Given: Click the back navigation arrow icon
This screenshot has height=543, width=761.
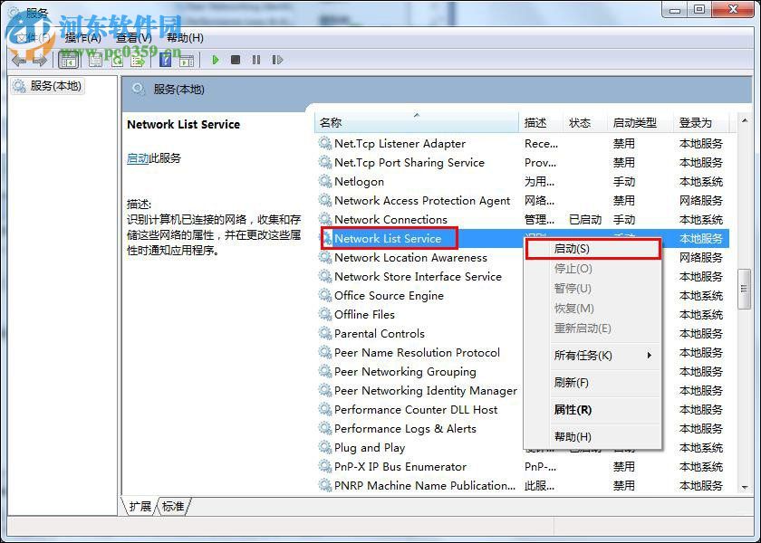Looking at the screenshot, I should [x=20, y=60].
